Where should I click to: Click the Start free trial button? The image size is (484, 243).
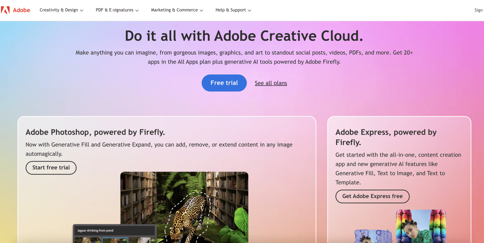point(51,168)
